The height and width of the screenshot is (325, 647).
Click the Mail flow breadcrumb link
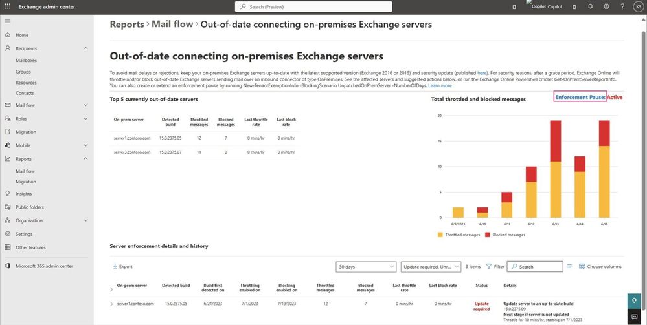click(172, 25)
